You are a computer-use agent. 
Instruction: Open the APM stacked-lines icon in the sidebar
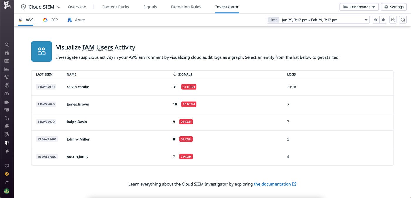click(x=7, y=110)
